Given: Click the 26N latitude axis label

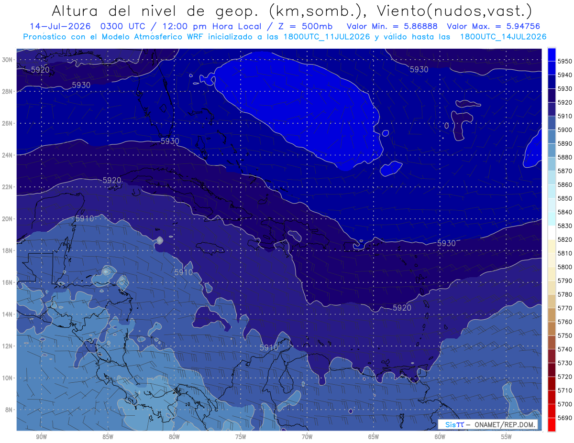Looking at the screenshot, I should (8, 123).
